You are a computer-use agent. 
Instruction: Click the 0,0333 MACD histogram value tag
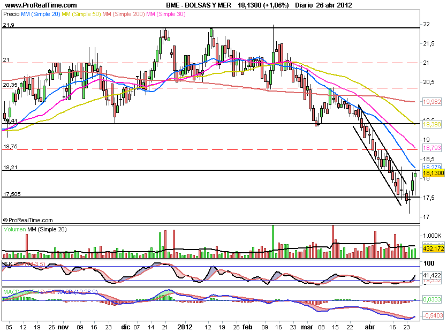432,300
